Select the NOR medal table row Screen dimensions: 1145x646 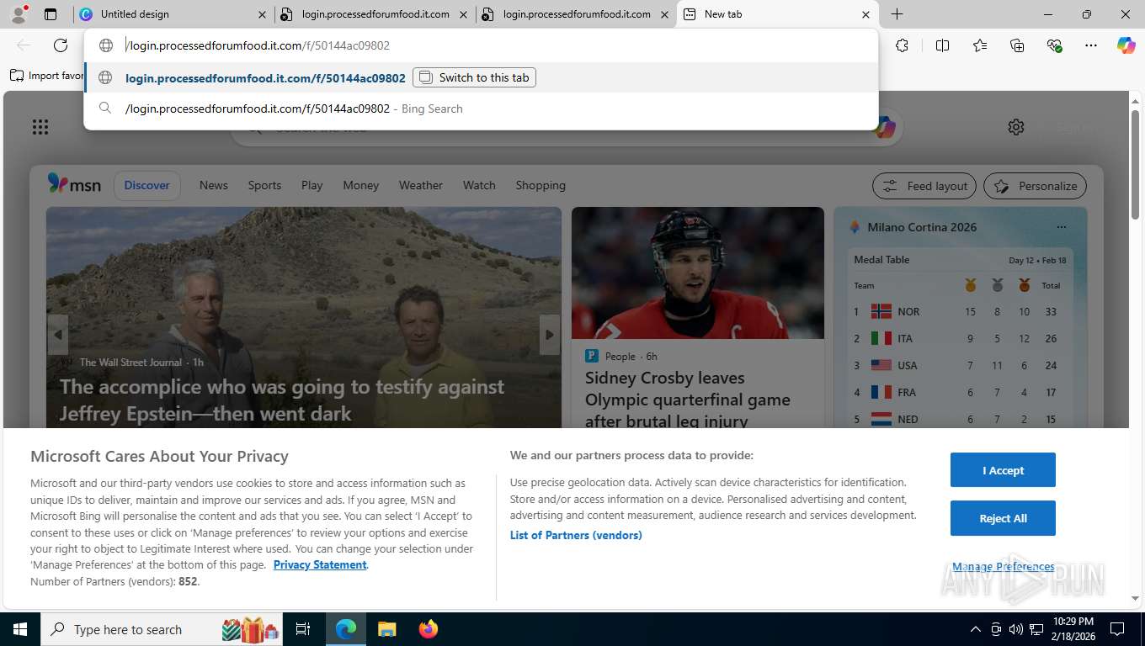(960, 311)
